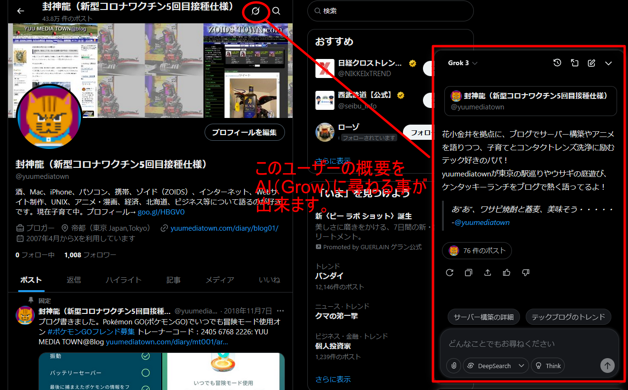Start a new Grok chat with the pencil icon
Viewport: 628px width, 390px height.
(591, 62)
